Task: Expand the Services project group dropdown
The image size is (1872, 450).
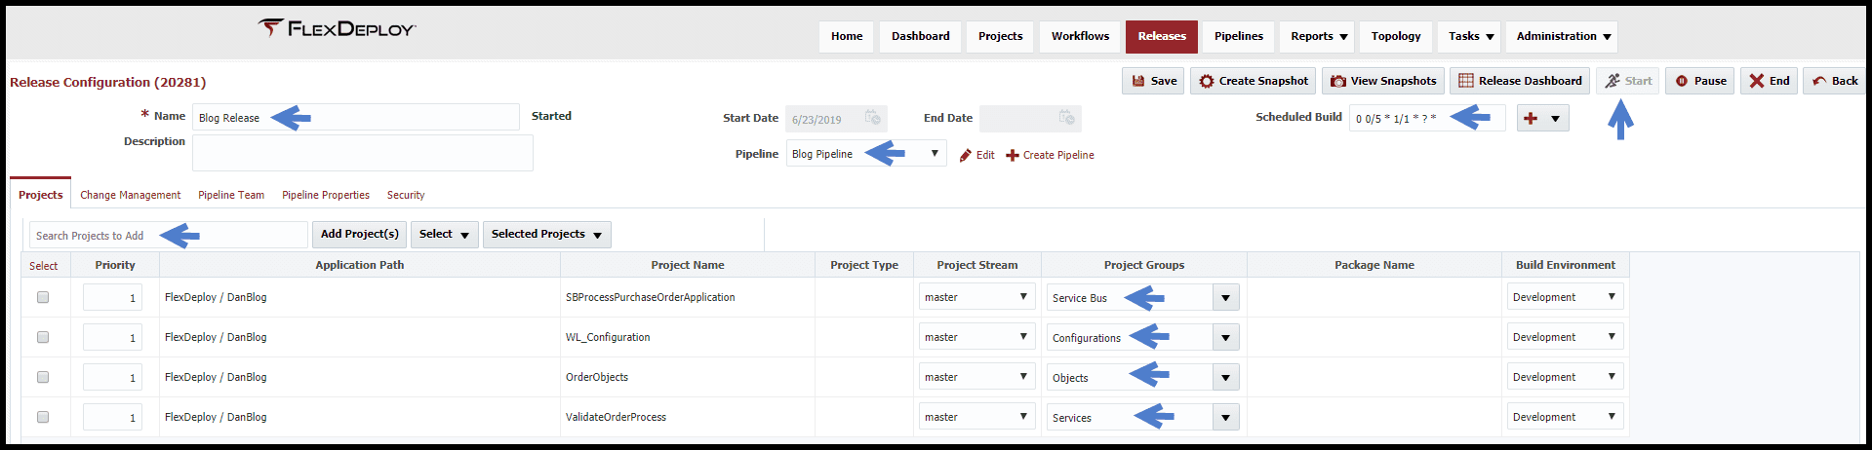Action: pyautogui.click(x=1226, y=418)
